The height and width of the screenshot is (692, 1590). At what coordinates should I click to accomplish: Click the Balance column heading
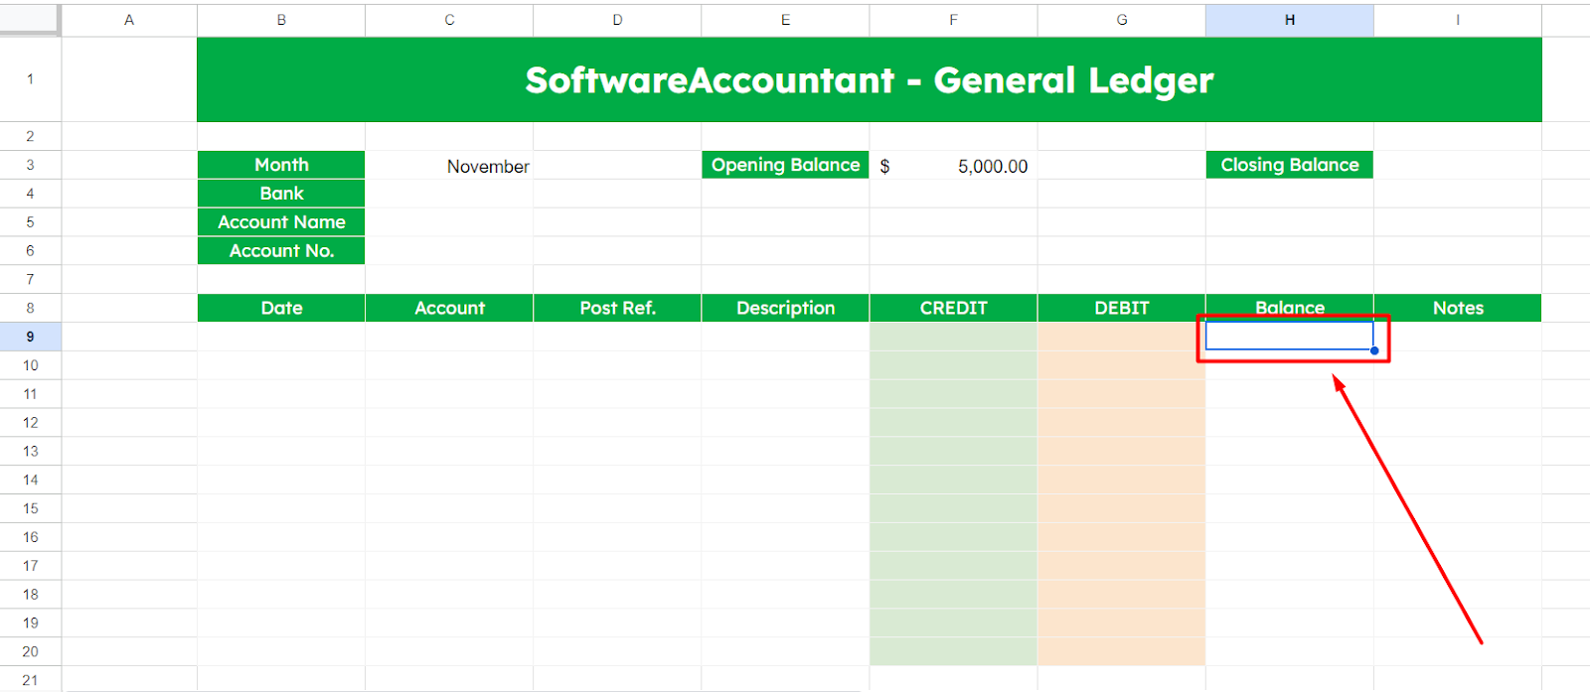1290,308
